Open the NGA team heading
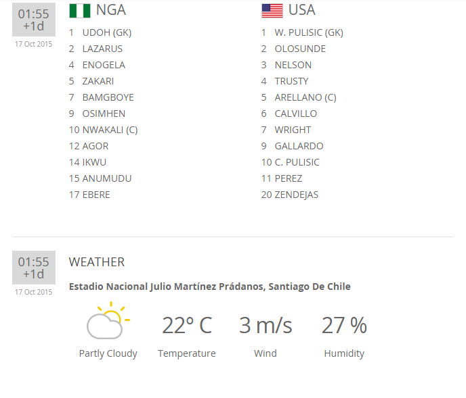466x398 pixels. [x=110, y=10]
